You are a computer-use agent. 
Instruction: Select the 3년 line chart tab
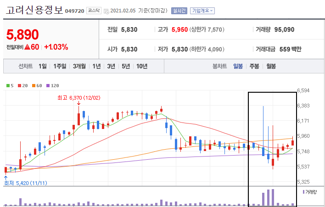tap(111, 66)
